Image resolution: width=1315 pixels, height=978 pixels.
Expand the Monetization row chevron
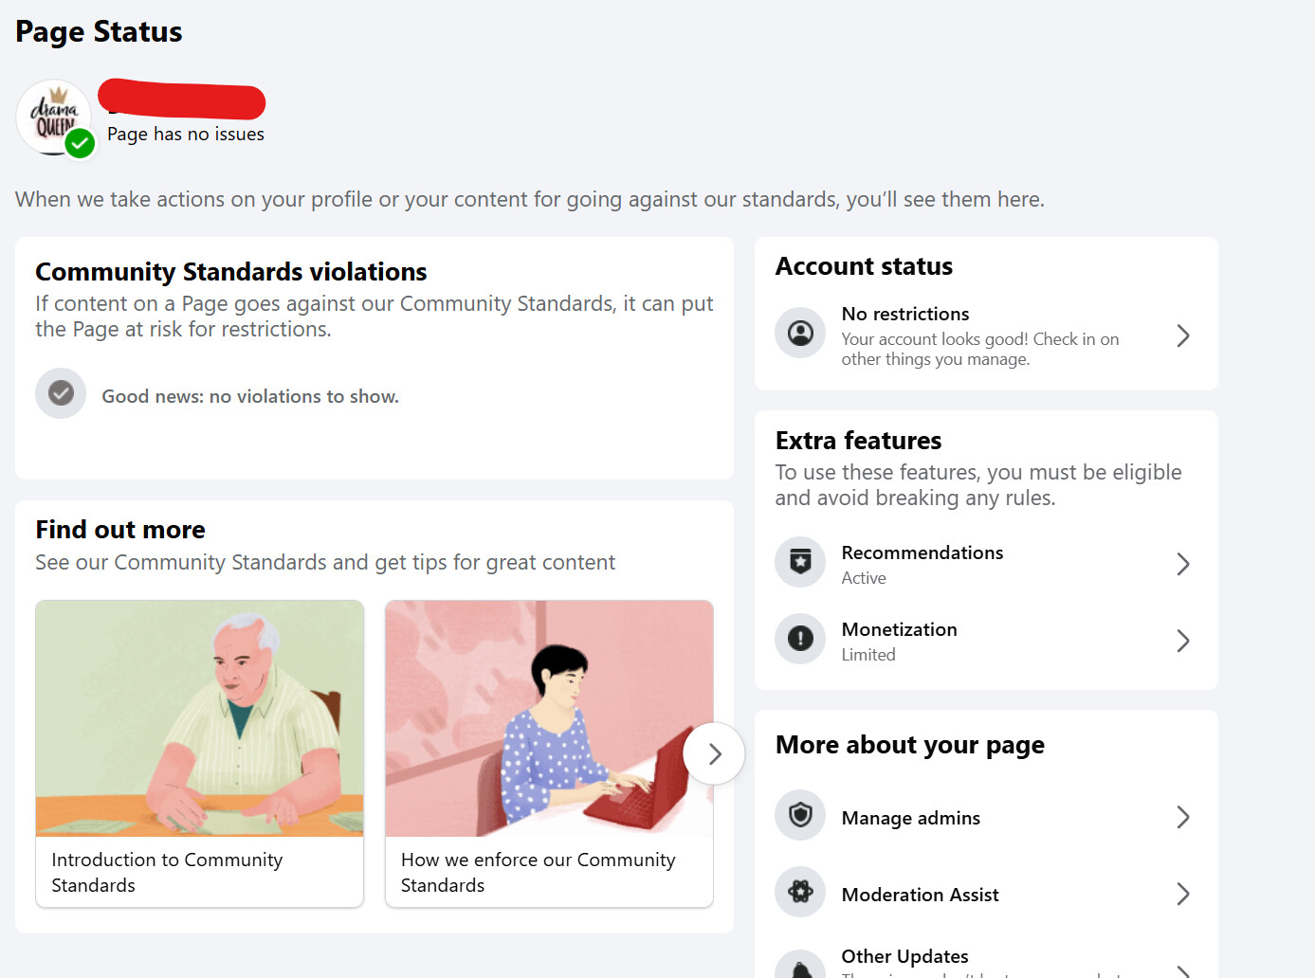click(x=1182, y=641)
